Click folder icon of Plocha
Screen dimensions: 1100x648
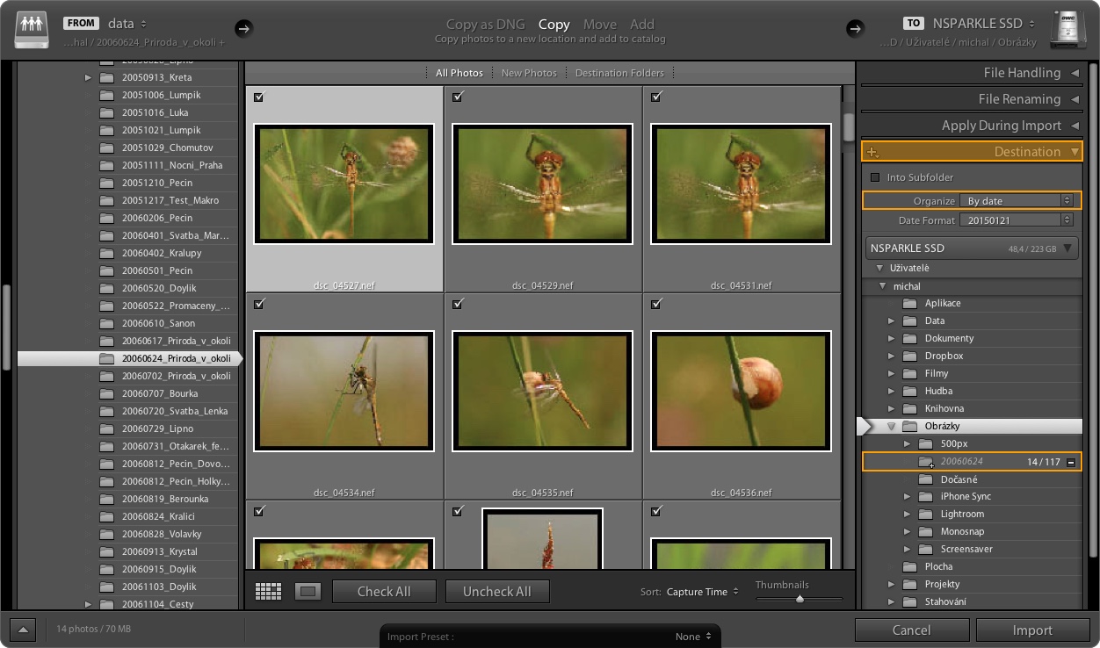click(909, 566)
